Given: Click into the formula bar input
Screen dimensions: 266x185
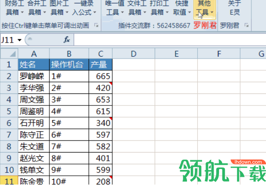Looking at the screenshot, I should (170, 40).
